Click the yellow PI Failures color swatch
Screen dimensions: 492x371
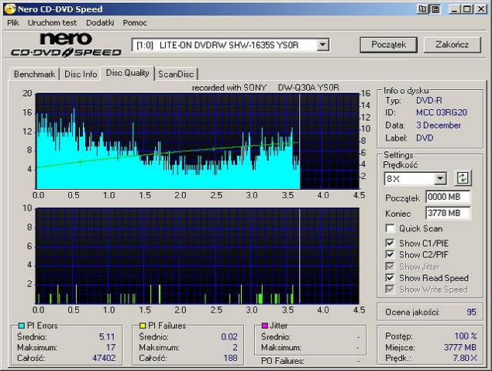click(143, 325)
